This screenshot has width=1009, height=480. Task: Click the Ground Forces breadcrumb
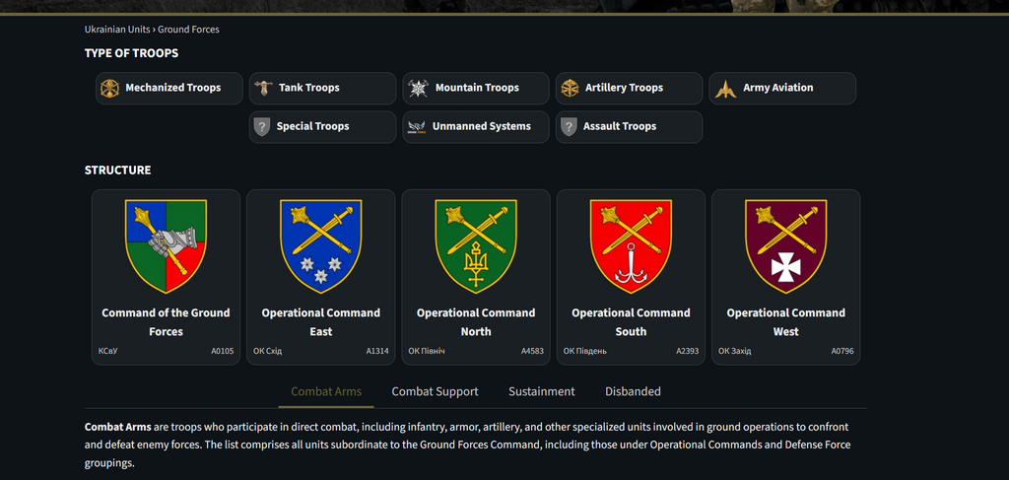188,29
